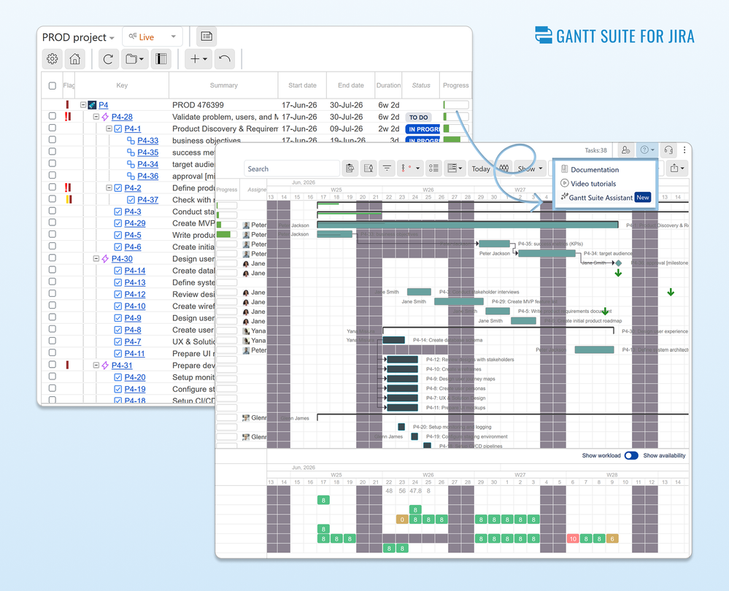729x591 pixels.
Task: Check the P4-28 row checkbox
Action: [x=52, y=116]
